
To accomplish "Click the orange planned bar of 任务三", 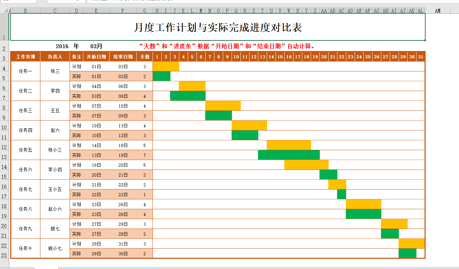I will [223, 106].
